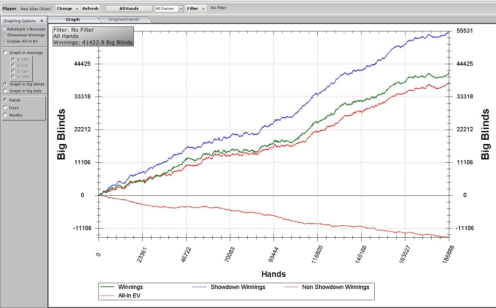Screen dimensions: 496x308
Task: Switch x-axis to Months
Action: [x=5, y=115]
